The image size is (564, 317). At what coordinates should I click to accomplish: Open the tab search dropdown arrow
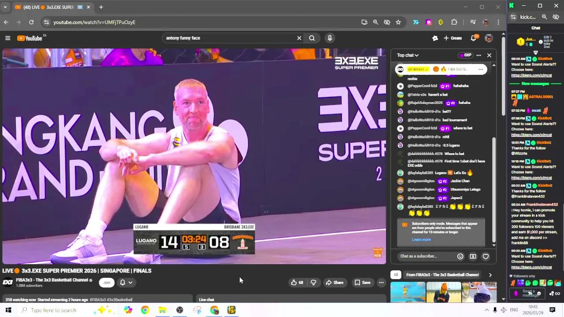[x=5, y=7]
